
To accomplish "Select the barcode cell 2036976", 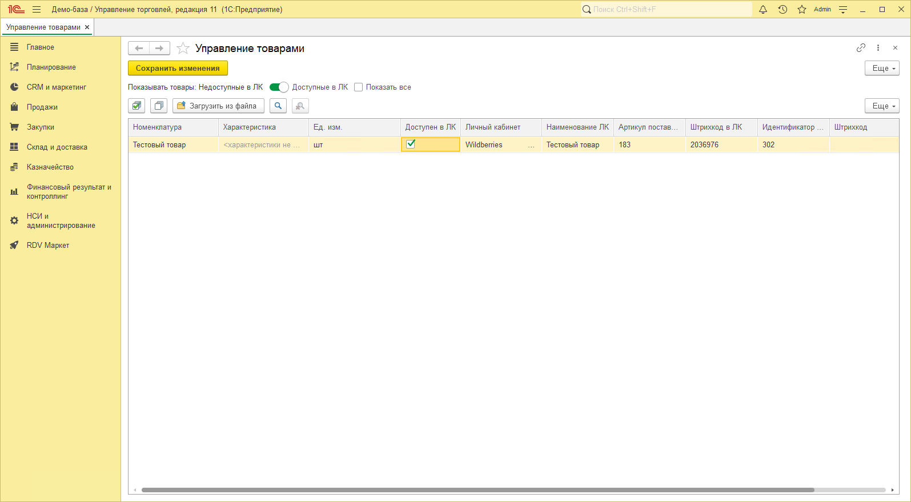I will point(721,145).
